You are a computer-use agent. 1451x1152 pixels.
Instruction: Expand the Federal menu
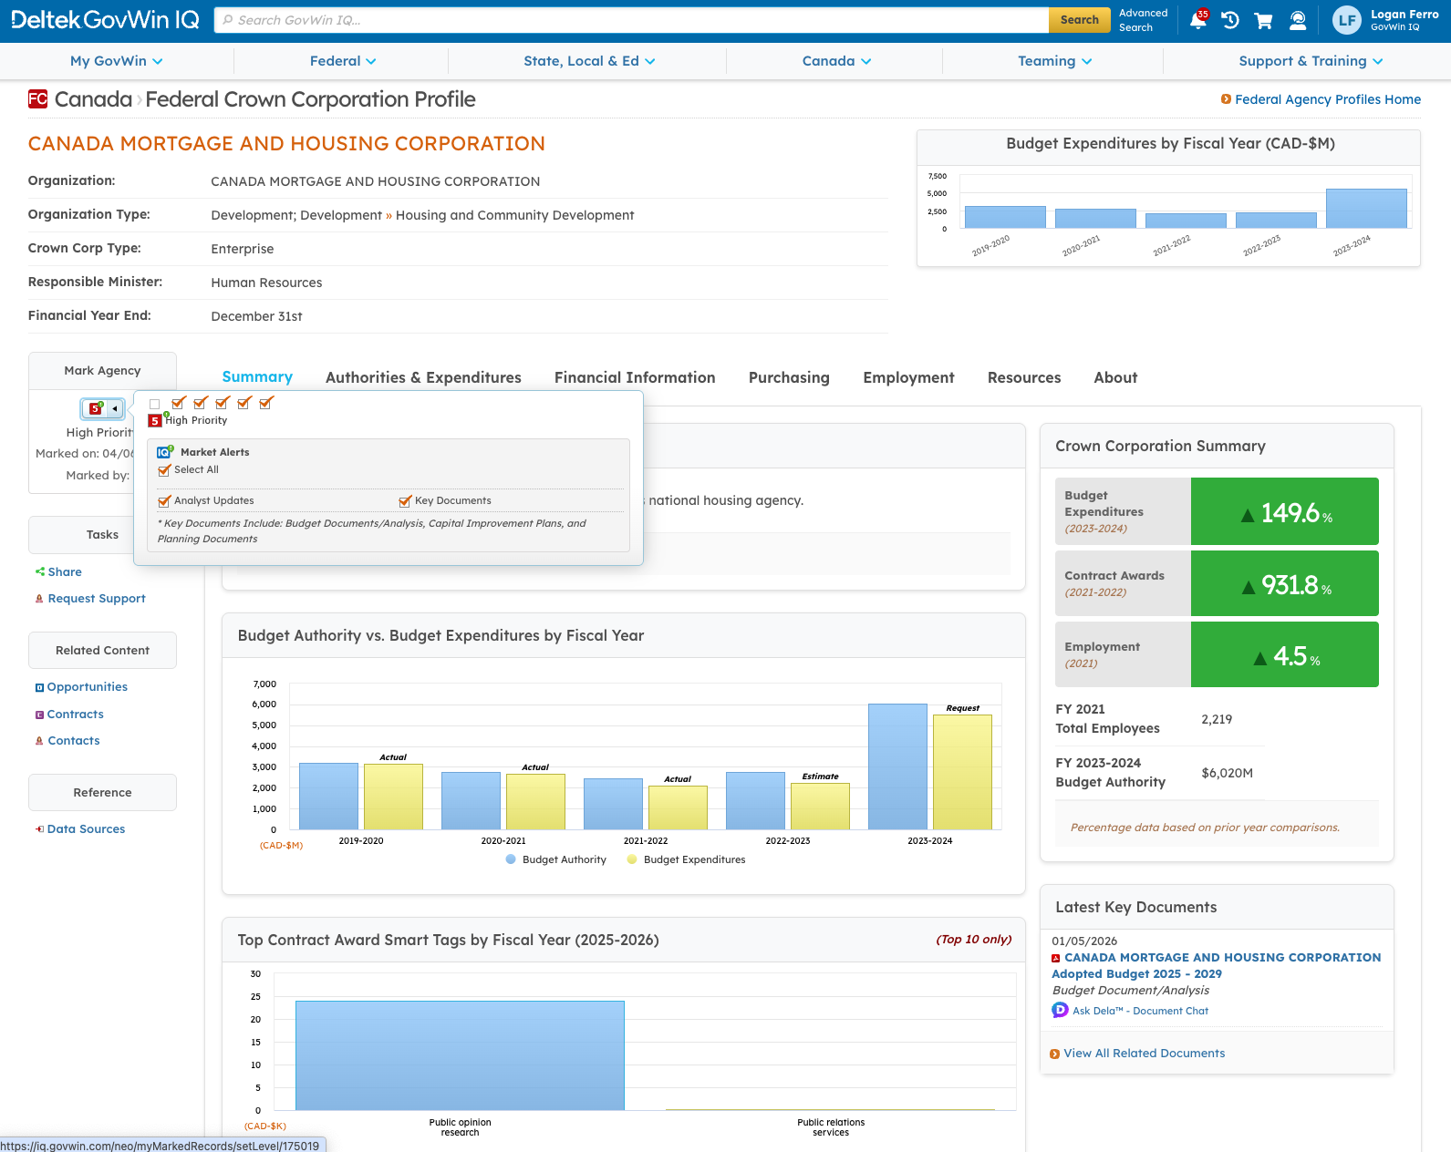click(343, 61)
